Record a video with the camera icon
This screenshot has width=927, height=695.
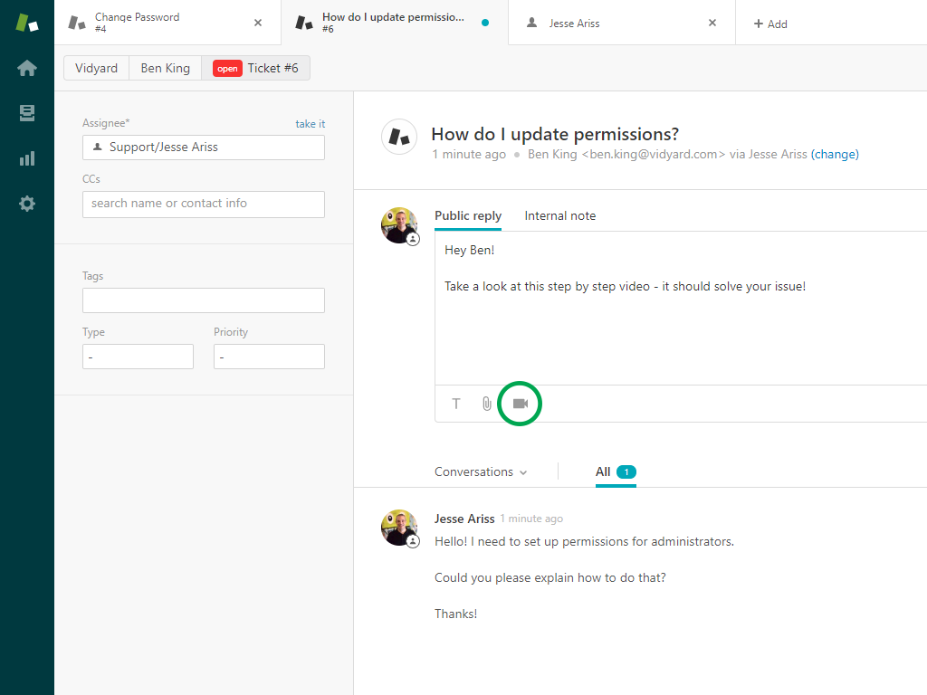[x=520, y=404]
